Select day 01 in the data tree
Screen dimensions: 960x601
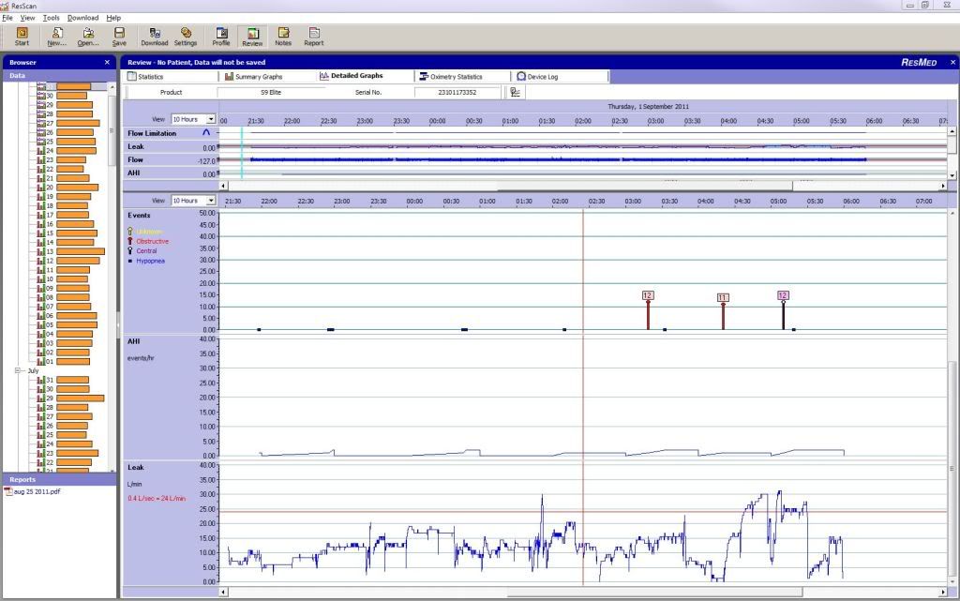63,362
